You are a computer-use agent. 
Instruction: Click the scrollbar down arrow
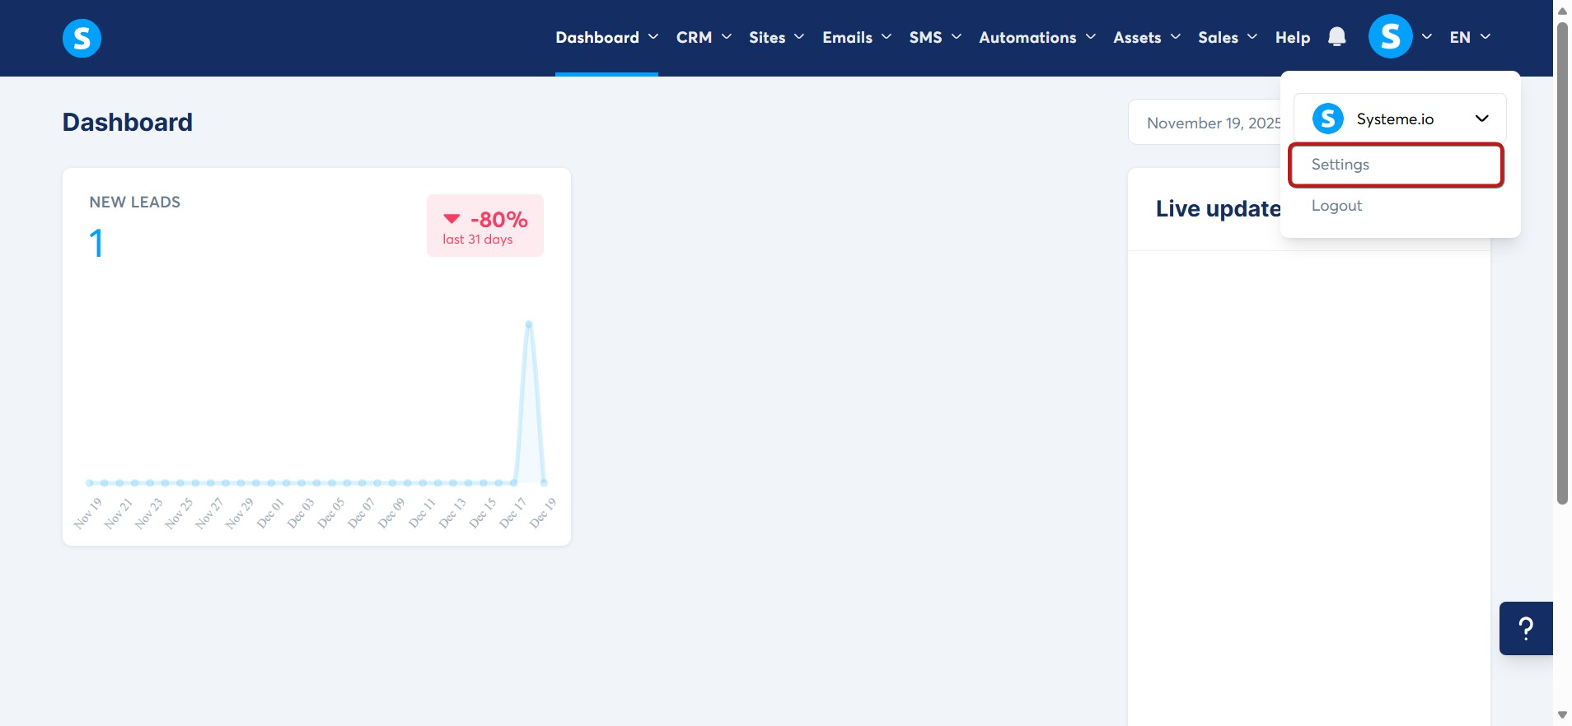(1562, 714)
